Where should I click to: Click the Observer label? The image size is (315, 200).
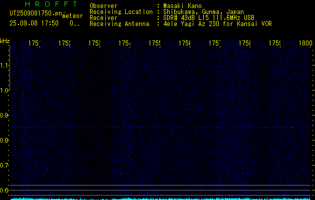point(104,6)
